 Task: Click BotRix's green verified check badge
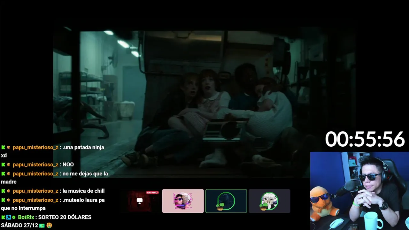pyautogui.click(x=14, y=217)
